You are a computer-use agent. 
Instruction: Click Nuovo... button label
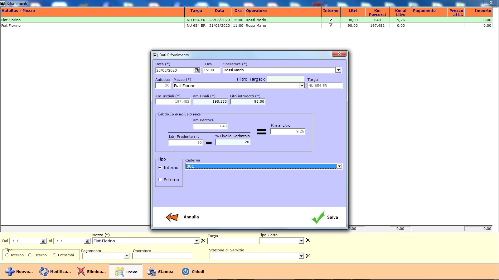24,272
